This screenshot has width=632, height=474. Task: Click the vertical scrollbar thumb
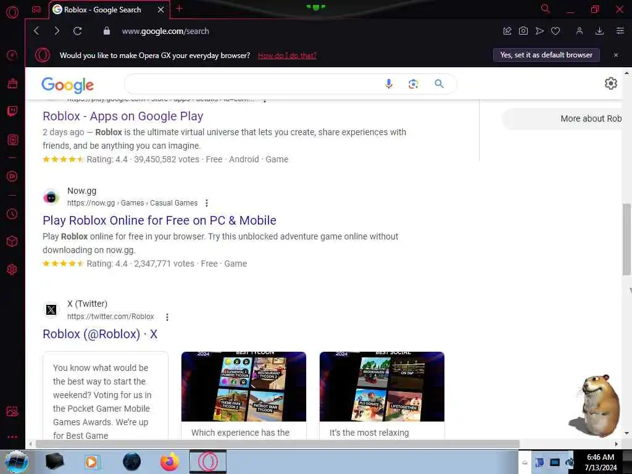pyautogui.click(x=626, y=240)
